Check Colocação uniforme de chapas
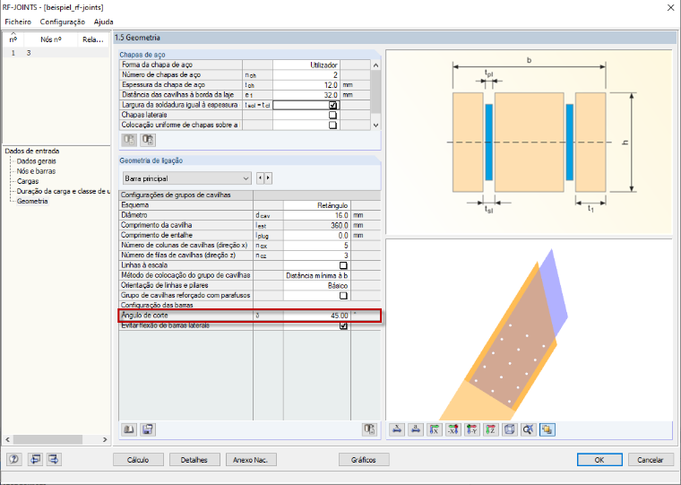 pyautogui.click(x=332, y=126)
